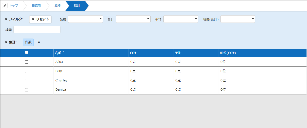Click Danica's 合計 value 0点
This screenshot has height=128, width=307.
pos(133,90)
